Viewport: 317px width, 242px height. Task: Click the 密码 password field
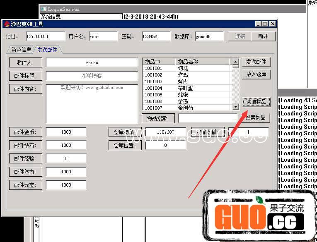155,36
